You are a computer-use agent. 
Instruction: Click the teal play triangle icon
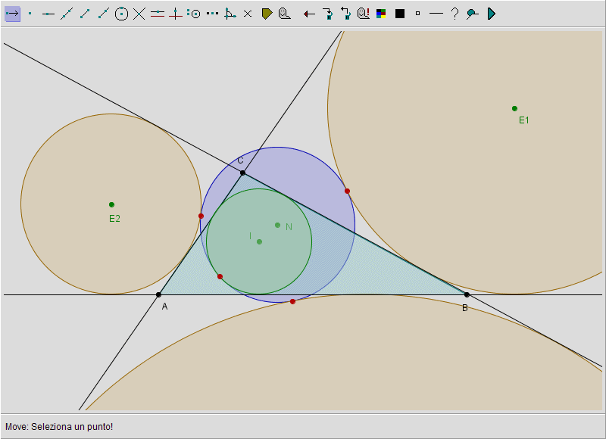click(491, 14)
